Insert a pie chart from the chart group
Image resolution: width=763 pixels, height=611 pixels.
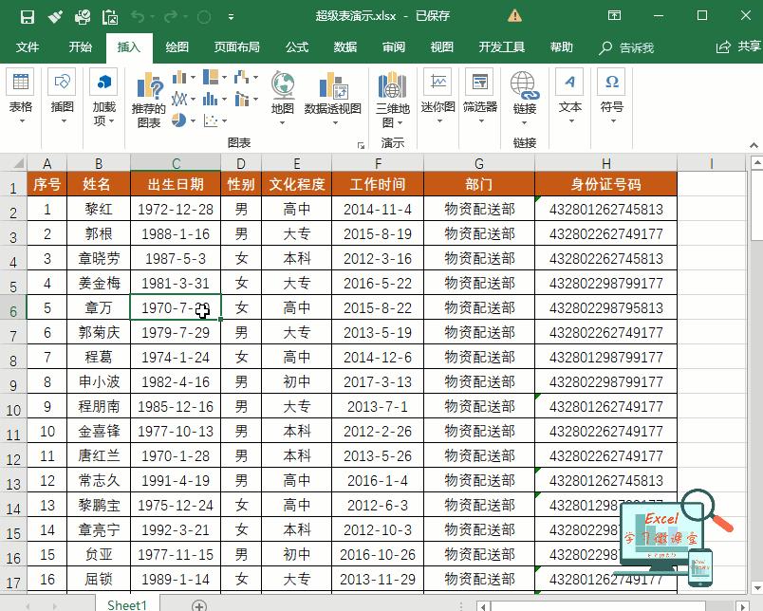click(177, 118)
